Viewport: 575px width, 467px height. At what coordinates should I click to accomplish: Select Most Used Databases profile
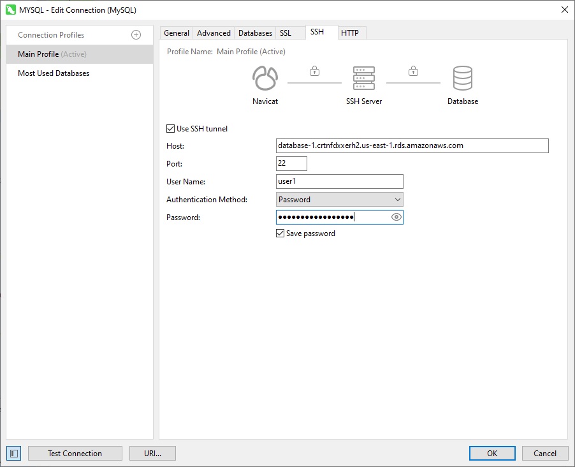(x=80, y=73)
